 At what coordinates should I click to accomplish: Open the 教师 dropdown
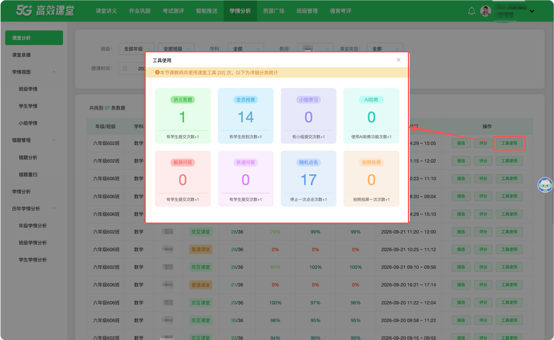(315, 48)
